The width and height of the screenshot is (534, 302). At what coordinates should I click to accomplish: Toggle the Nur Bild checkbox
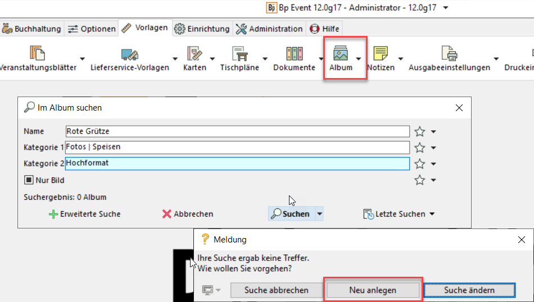pos(29,180)
